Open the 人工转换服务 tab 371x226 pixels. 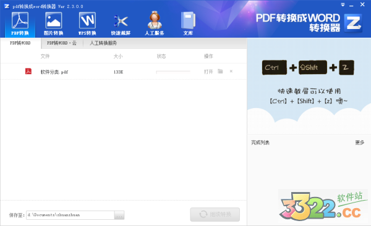pyautogui.click(x=103, y=43)
